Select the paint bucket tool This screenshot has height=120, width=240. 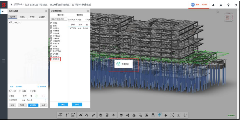tap(166, 115)
